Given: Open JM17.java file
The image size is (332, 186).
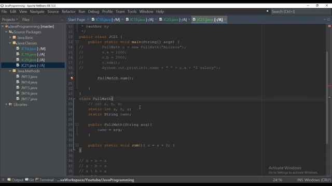Looking at the screenshot, I should point(29,99).
